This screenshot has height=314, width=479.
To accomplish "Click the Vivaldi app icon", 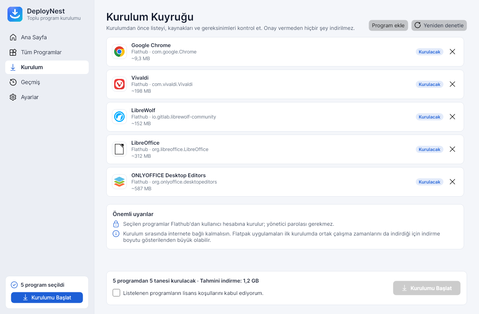I will coord(119,84).
